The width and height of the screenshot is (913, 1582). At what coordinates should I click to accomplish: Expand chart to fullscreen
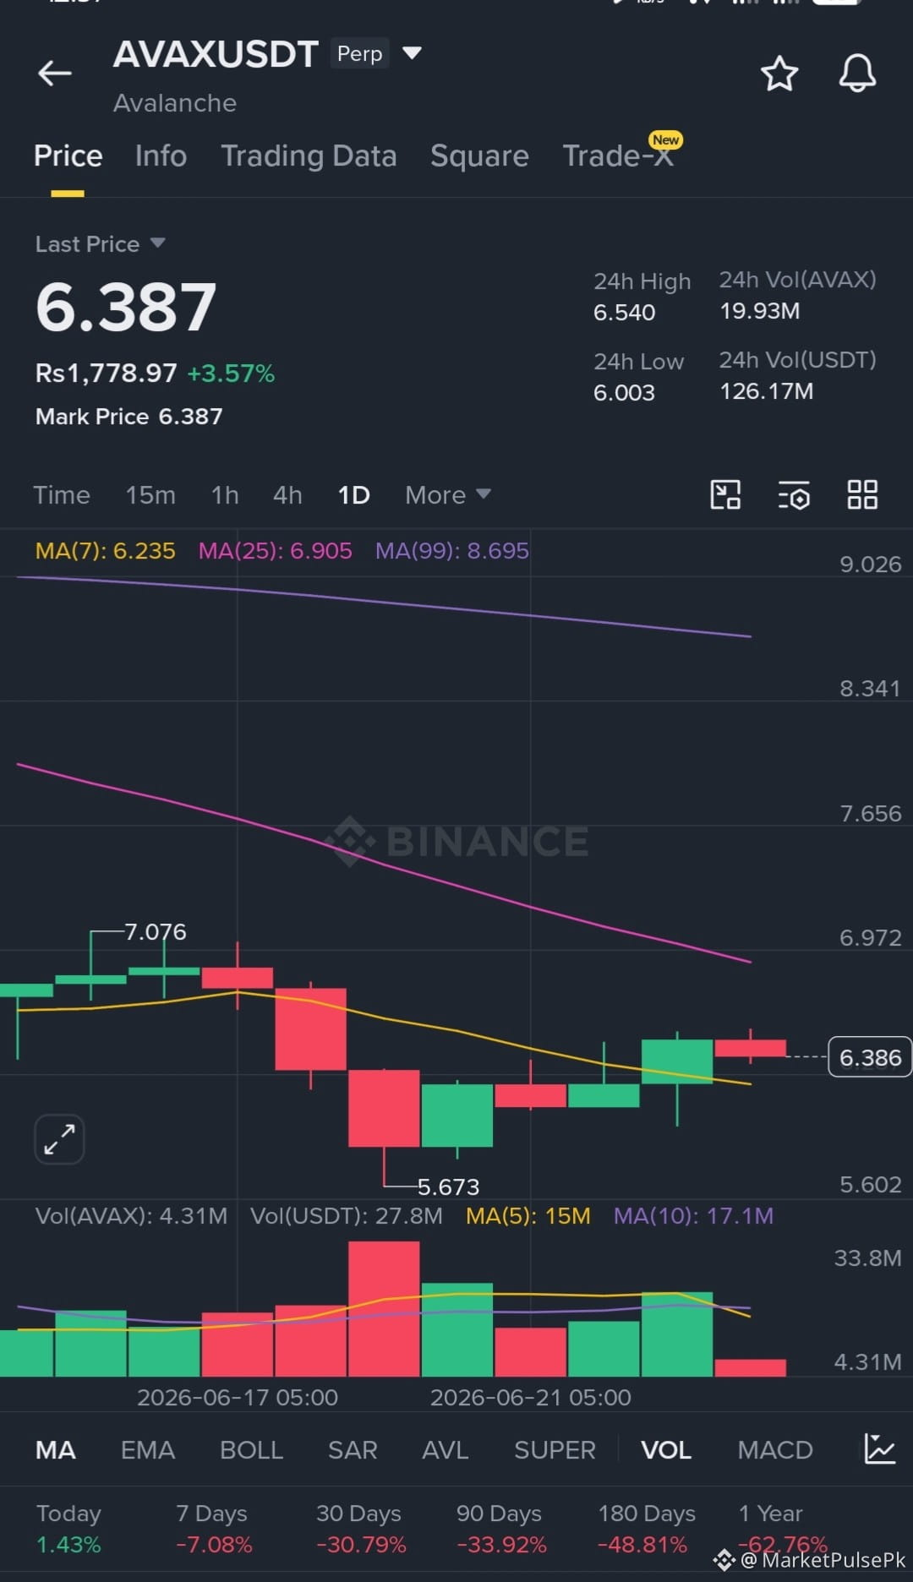[59, 1139]
